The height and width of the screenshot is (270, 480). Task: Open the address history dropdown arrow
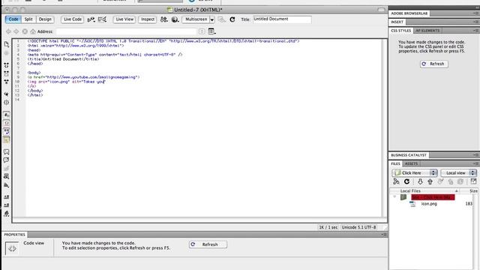tap(202, 31)
